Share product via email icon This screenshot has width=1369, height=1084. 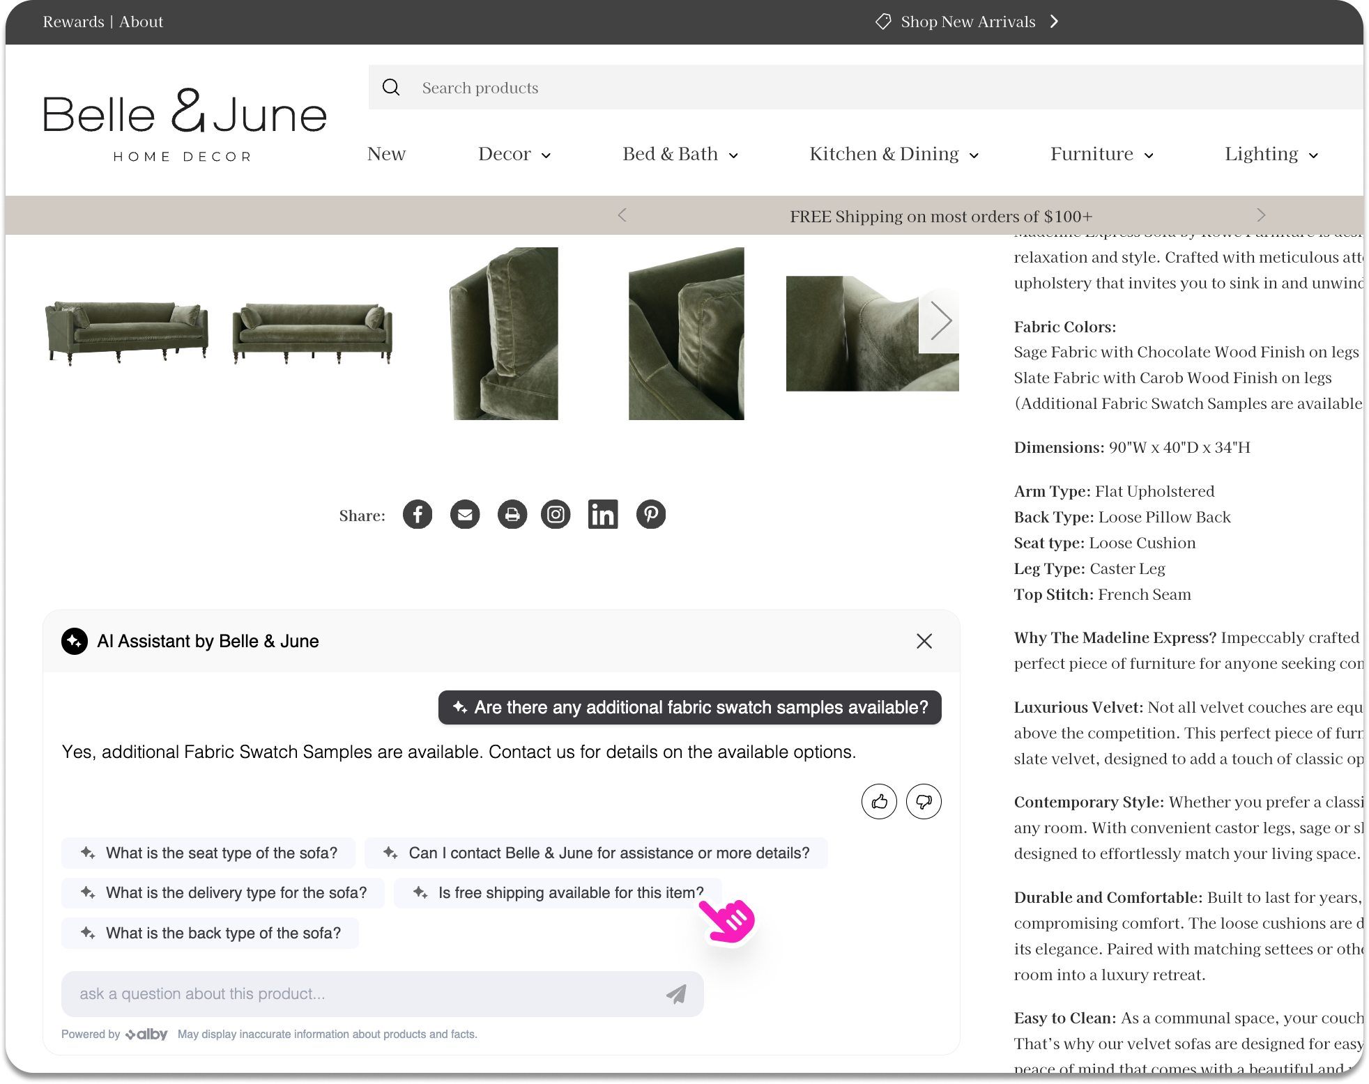point(465,515)
